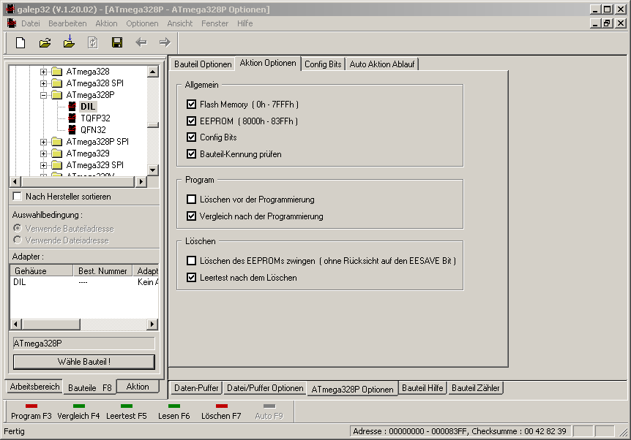Expand the ATmega328 SPI tree node
The image size is (631, 440).
click(x=43, y=83)
